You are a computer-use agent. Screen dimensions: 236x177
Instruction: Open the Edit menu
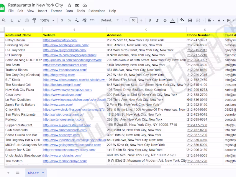coord(20,11)
